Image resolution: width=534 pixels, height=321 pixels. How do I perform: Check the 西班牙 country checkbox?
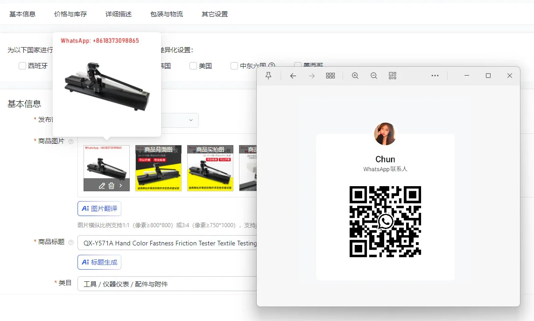click(x=22, y=66)
